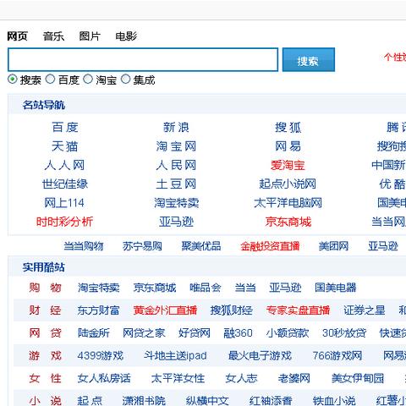Visit the 世纪佳缘 link
The width and height of the screenshot is (406, 406).
coord(65,184)
